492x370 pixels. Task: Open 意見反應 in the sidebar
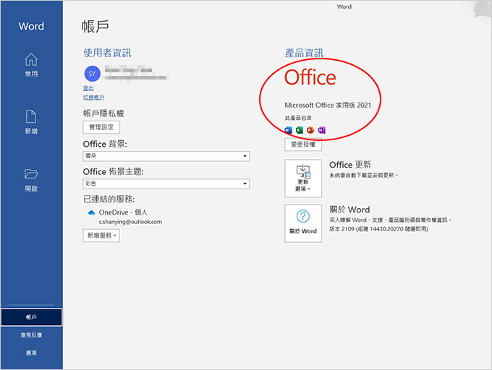point(31,335)
